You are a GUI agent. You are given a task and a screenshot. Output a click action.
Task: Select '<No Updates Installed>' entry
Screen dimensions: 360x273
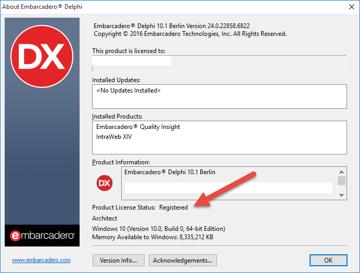(x=128, y=90)
